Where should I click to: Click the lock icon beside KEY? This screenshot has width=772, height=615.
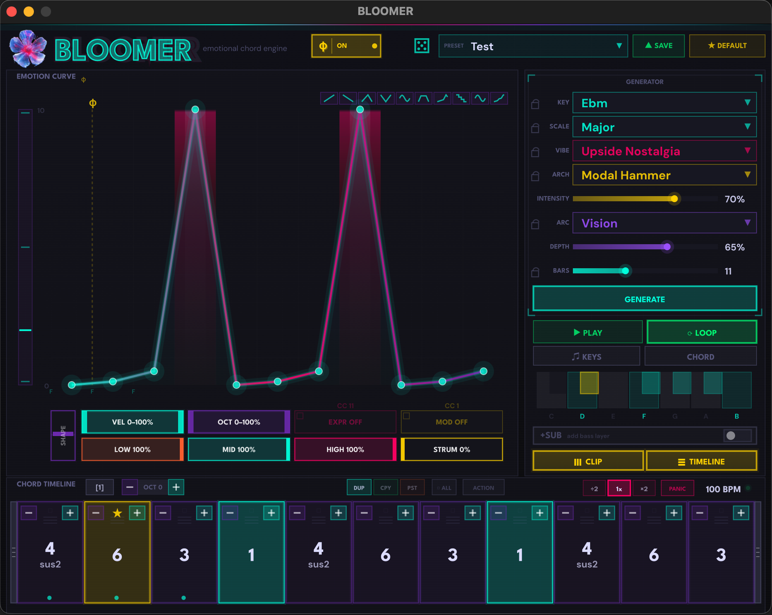pyautogui.click(x=535, y=104)
